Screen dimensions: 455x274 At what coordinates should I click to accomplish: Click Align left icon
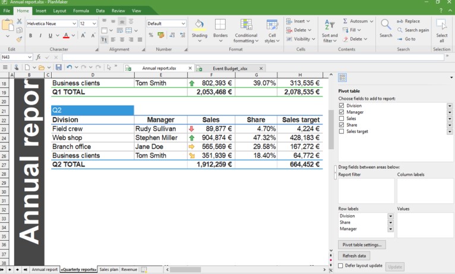click(113, 39)
